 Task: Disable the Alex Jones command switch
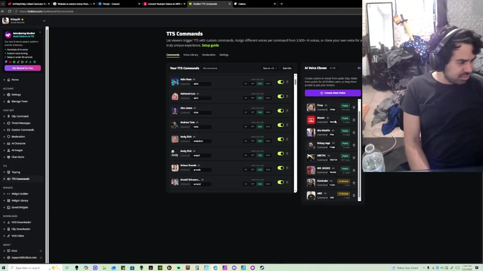click(x=280, y=111)
